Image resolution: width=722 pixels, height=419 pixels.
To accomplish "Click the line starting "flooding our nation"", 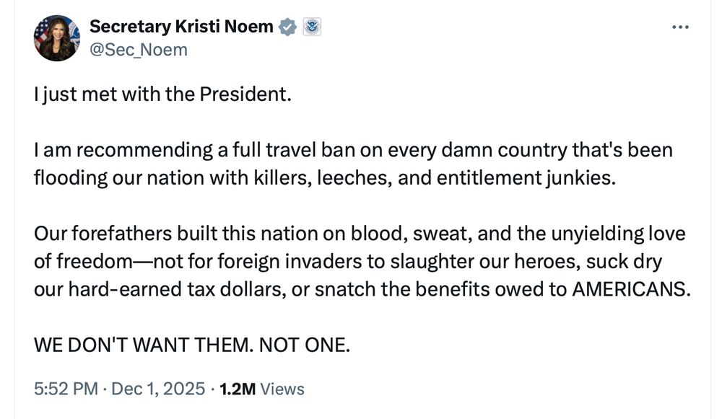I will 326,177.
